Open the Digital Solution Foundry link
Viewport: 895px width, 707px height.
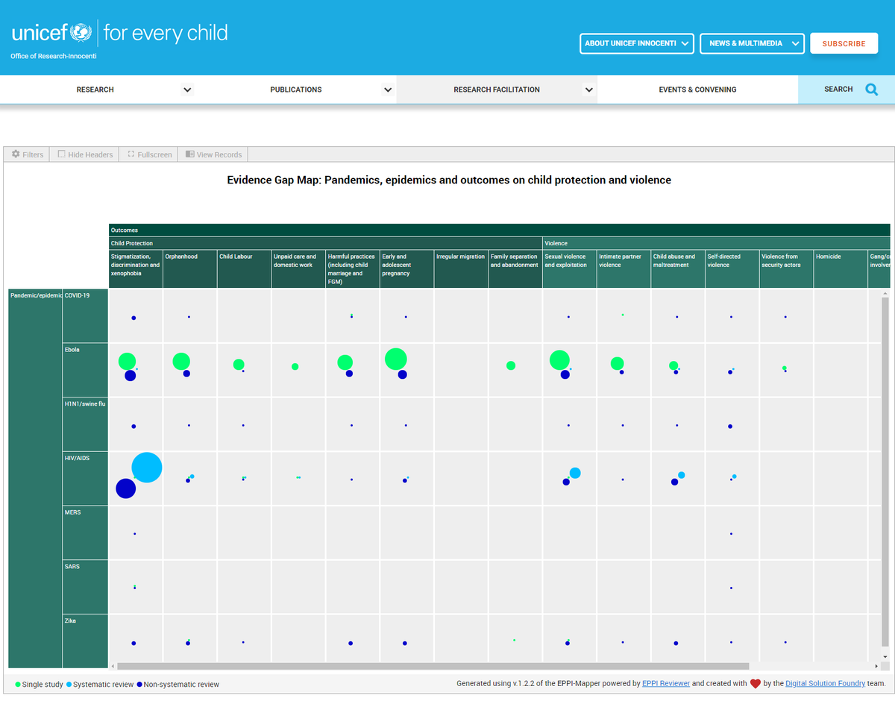point(826,683)
